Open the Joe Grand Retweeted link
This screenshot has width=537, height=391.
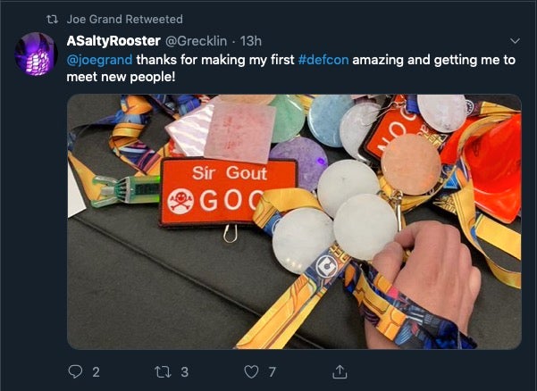point(124,19)
